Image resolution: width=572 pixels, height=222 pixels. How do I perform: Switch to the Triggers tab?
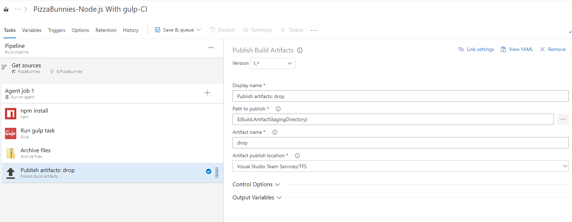[57, 30]
